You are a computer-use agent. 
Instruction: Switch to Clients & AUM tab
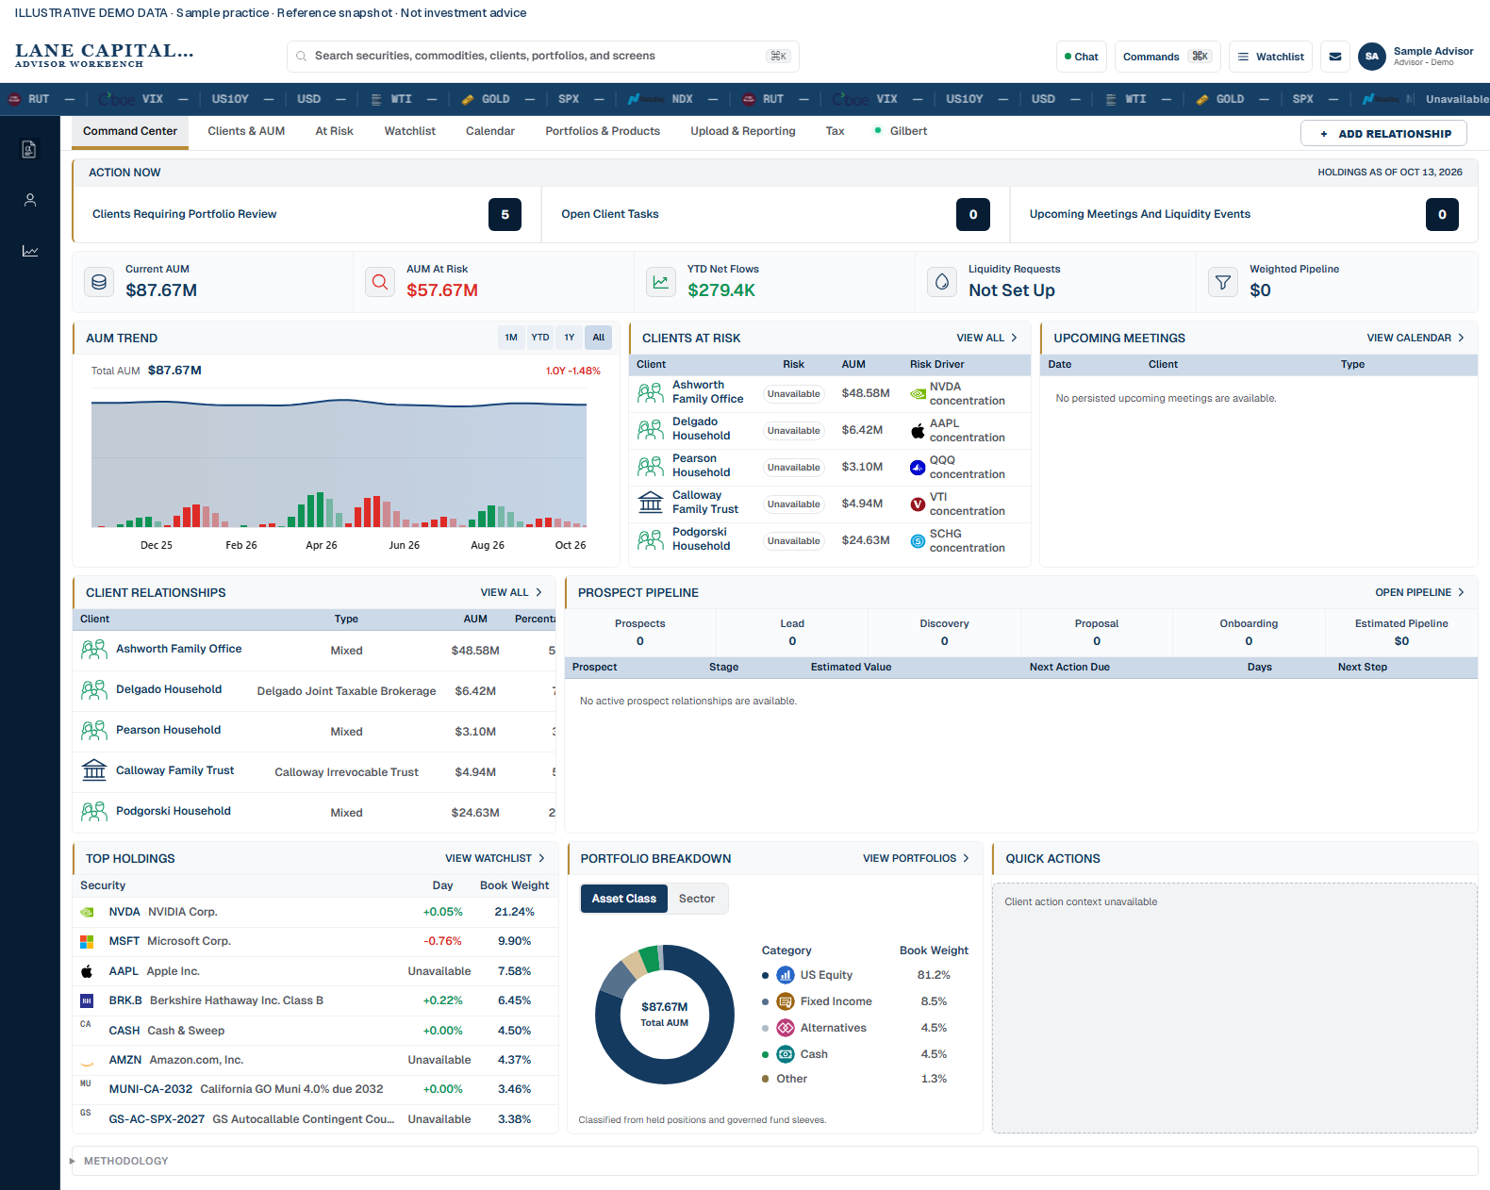[246, 131]
